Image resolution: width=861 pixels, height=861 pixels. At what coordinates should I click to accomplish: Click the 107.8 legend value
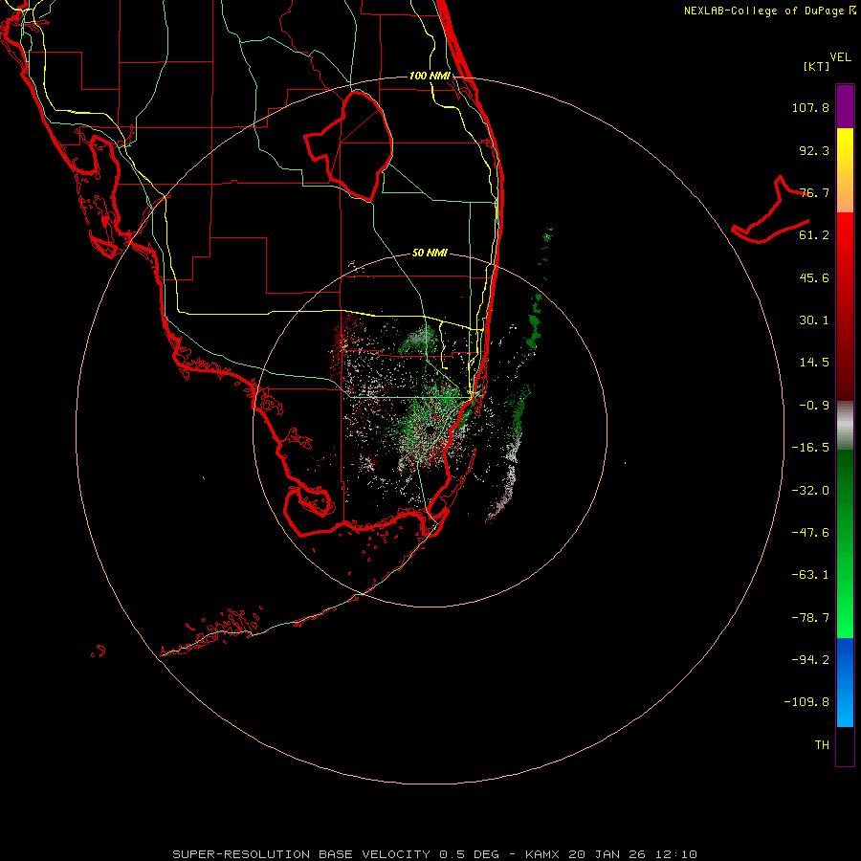(810, 107)
